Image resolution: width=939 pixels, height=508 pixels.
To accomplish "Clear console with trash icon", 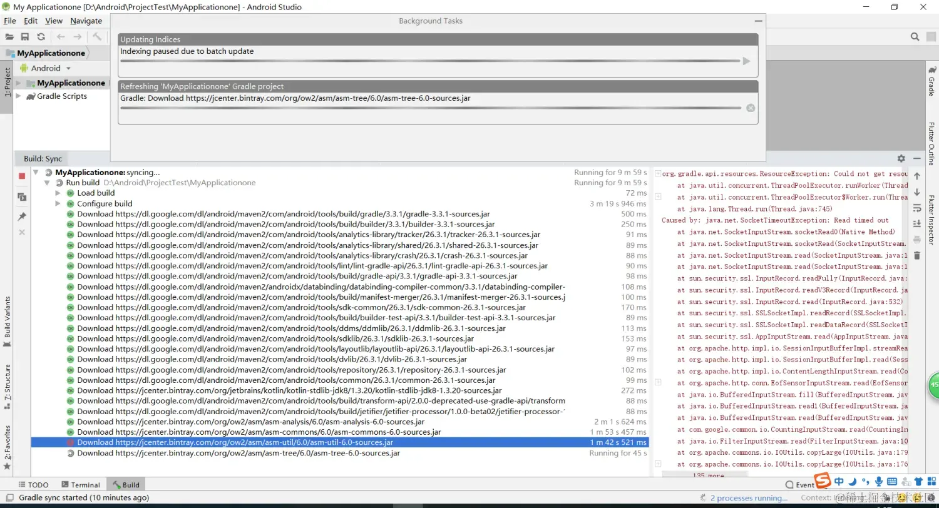I will (917, 255).
